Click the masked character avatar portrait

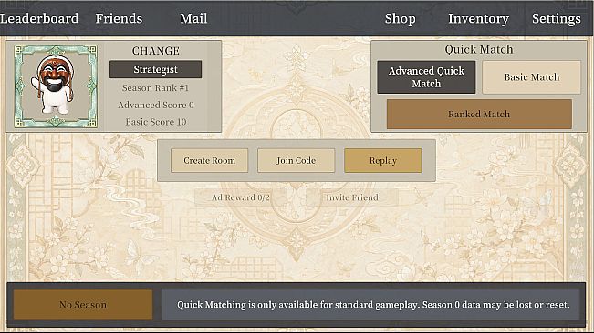56,86
